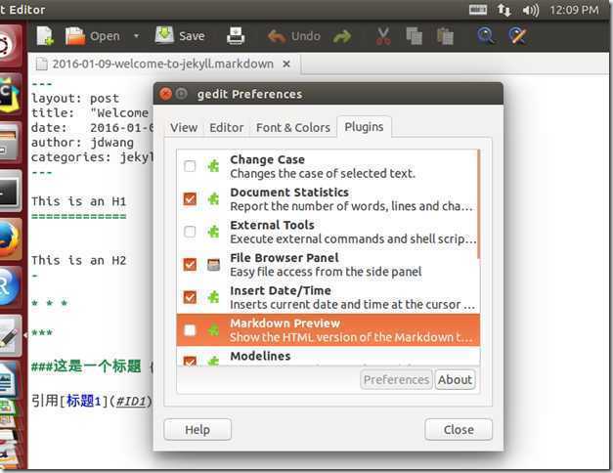Click the Undo arrow icon
The image size is (613, 473).
coord(277,37)
